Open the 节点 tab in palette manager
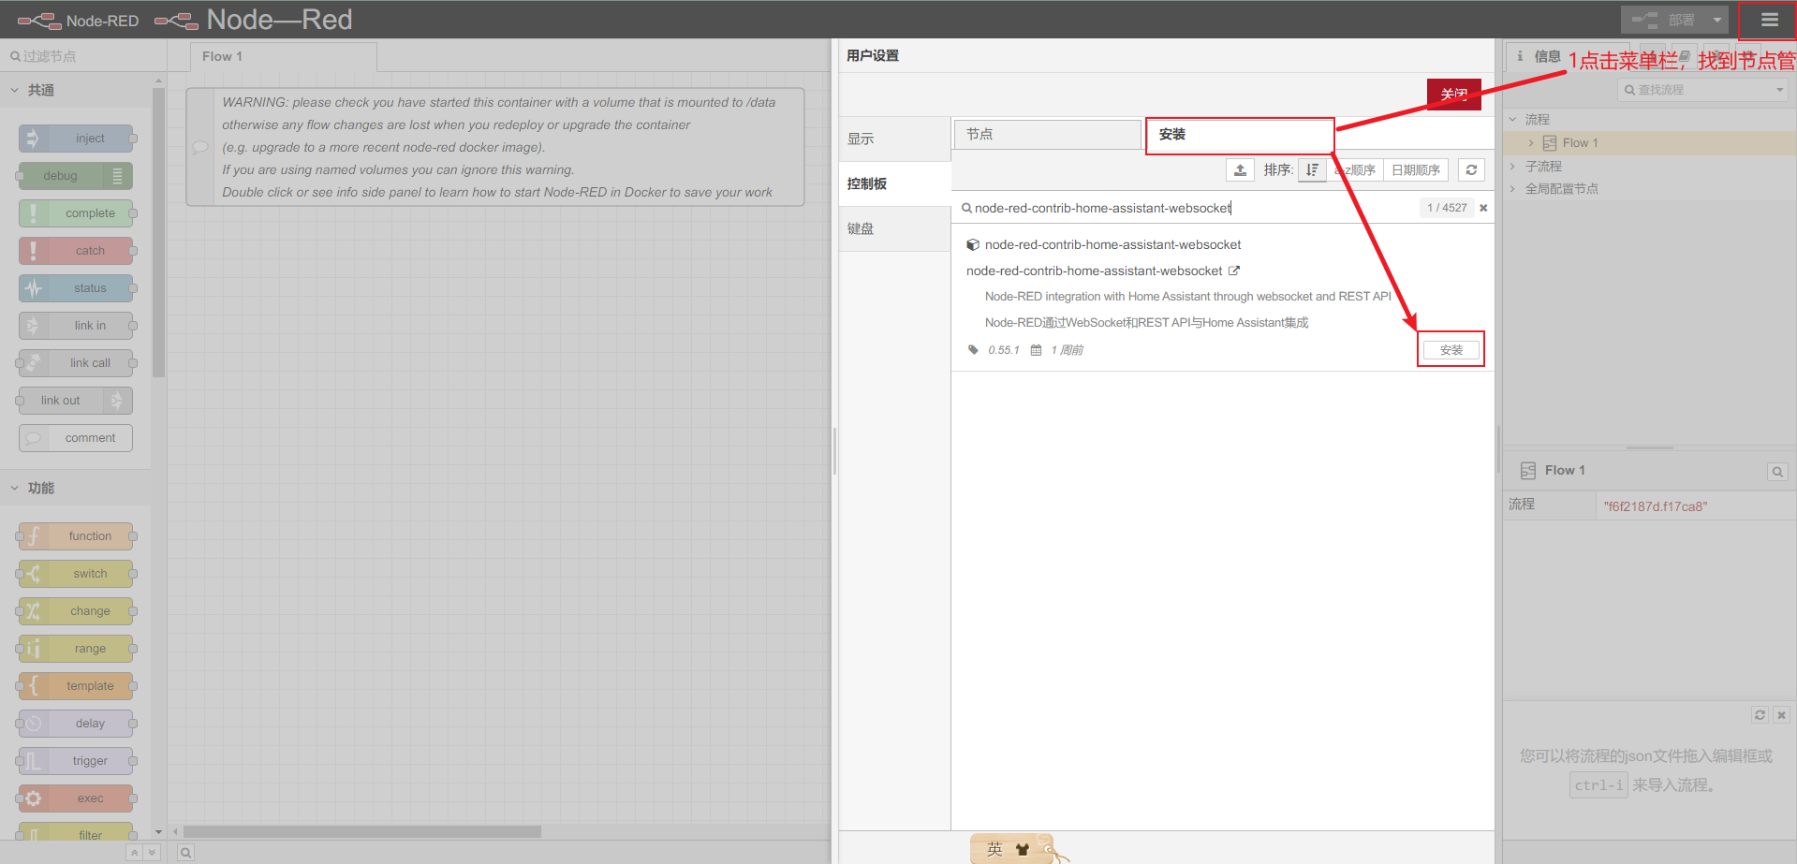 (1048, 135)
